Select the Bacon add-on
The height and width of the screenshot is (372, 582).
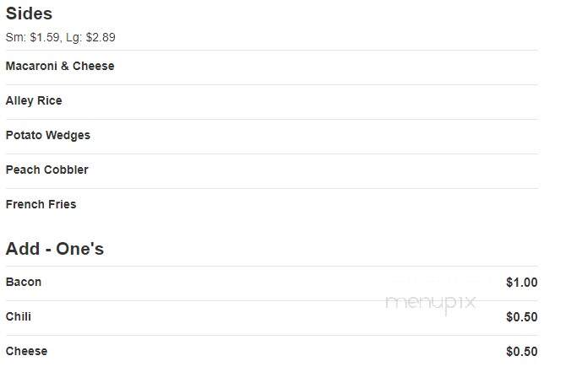(24, 282)
